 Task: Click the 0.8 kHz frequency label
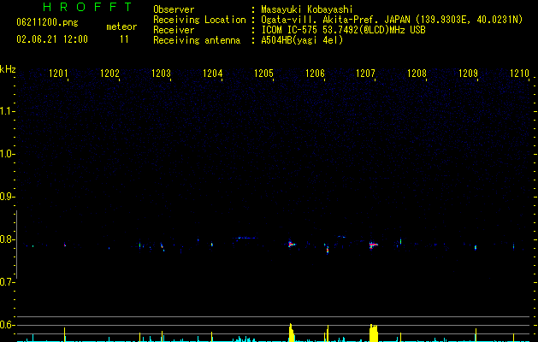pyautogui.click(x=7, y=239)
